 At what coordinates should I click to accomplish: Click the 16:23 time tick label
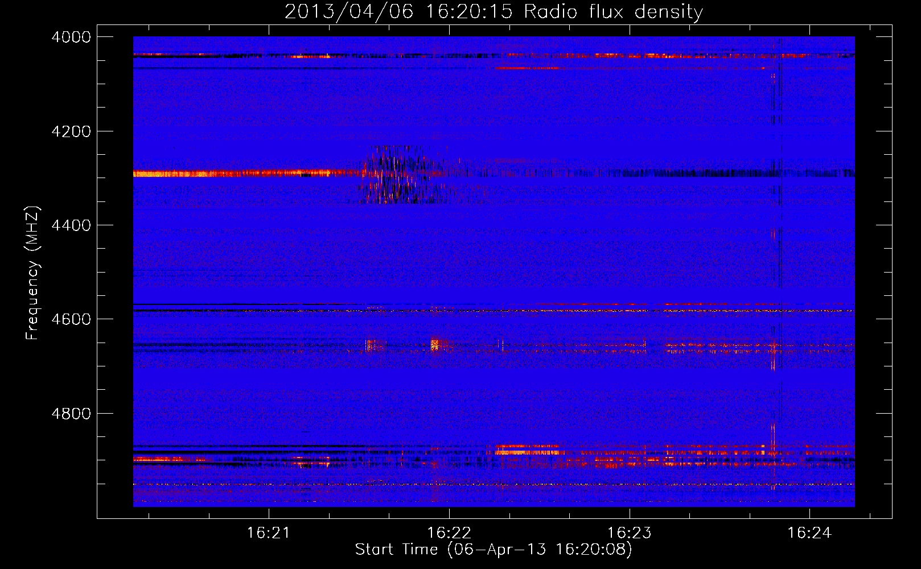630,533
